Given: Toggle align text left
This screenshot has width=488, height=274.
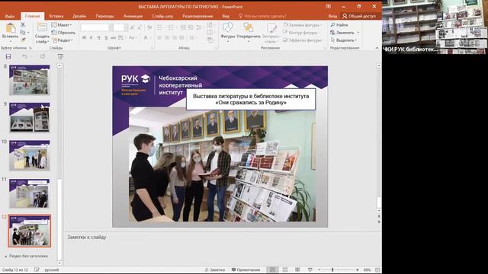Looking at the screenshot, I should tap(159, 37).
